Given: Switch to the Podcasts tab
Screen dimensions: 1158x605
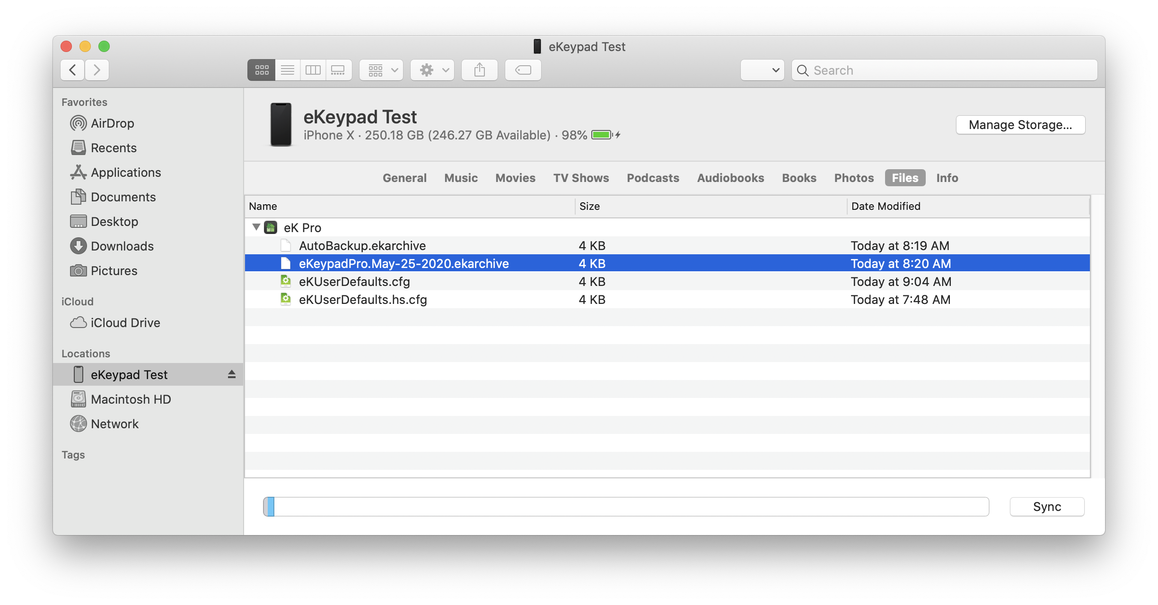Looking at the screenshot, I should [x=653, y=178].
